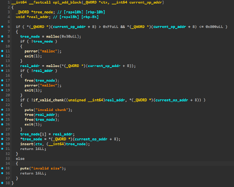Click the 0xFFuLL constant
The width and height of the screenshot is (234, 187).
click(111, 27)
